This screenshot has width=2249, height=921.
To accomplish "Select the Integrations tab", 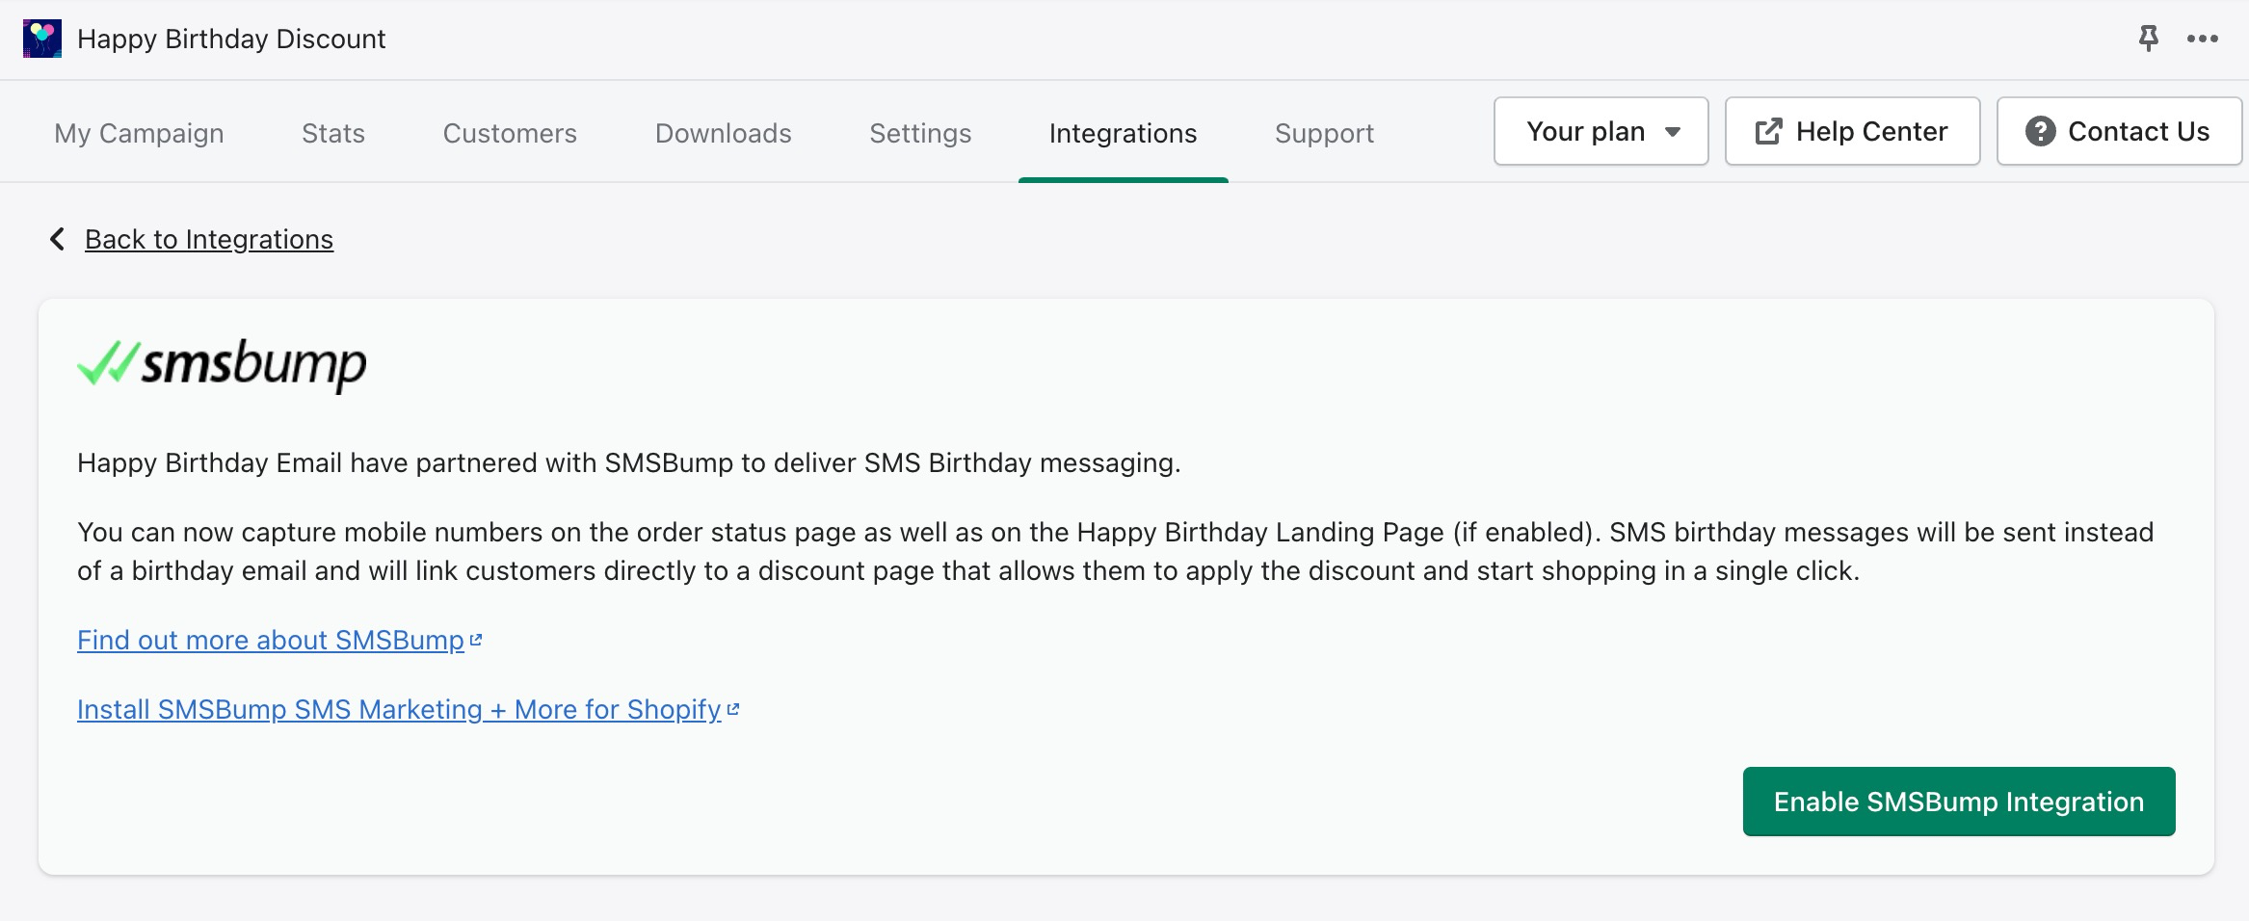I will point(1123,133).
